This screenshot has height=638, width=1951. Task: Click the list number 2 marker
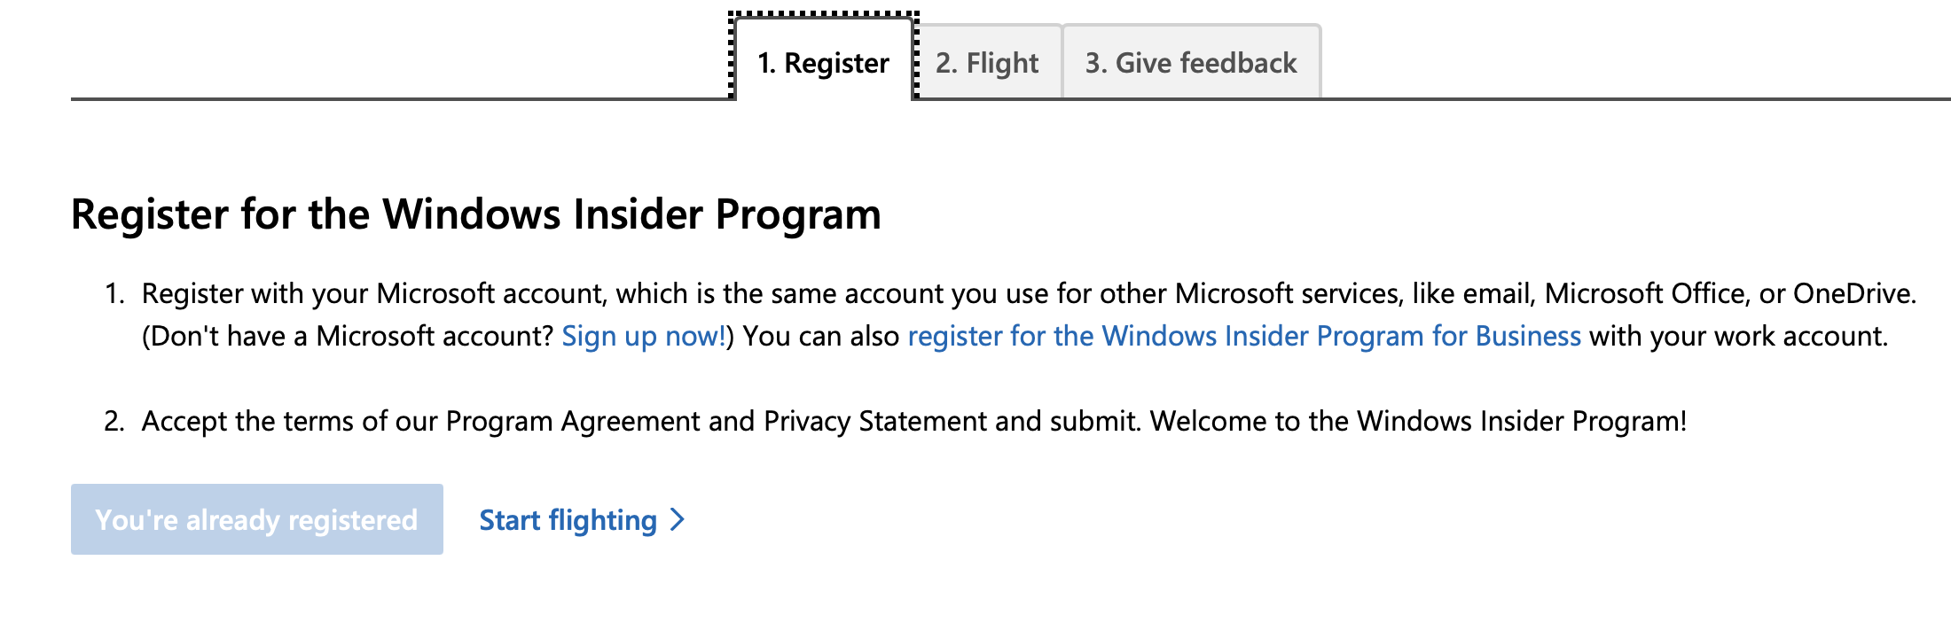tap(114, 421)
